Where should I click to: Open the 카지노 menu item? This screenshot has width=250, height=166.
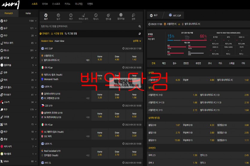[67, 4]
